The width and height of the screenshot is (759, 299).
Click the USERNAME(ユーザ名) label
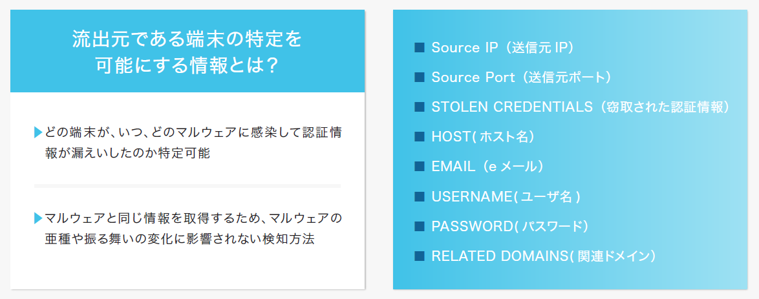[506, 196]
